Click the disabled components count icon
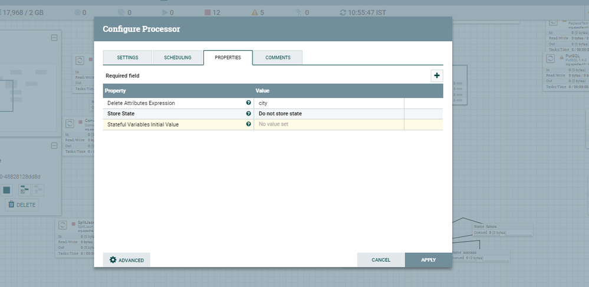 coord(299,12)
